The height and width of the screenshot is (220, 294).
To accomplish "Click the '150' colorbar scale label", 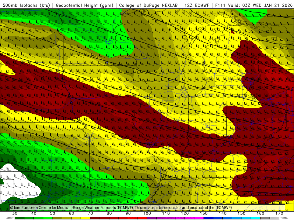I will pyautogui.click(x=242, y=213).
